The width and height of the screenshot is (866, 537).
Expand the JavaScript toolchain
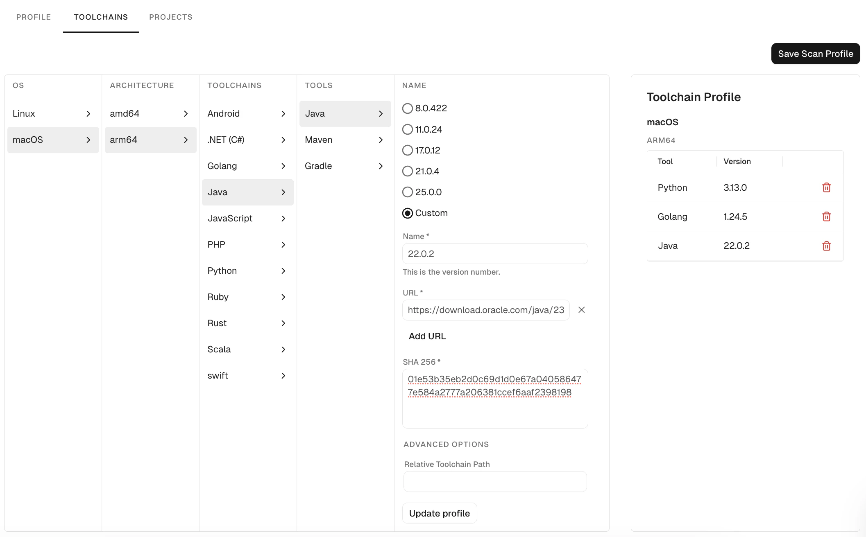click(x=248, y=218)
